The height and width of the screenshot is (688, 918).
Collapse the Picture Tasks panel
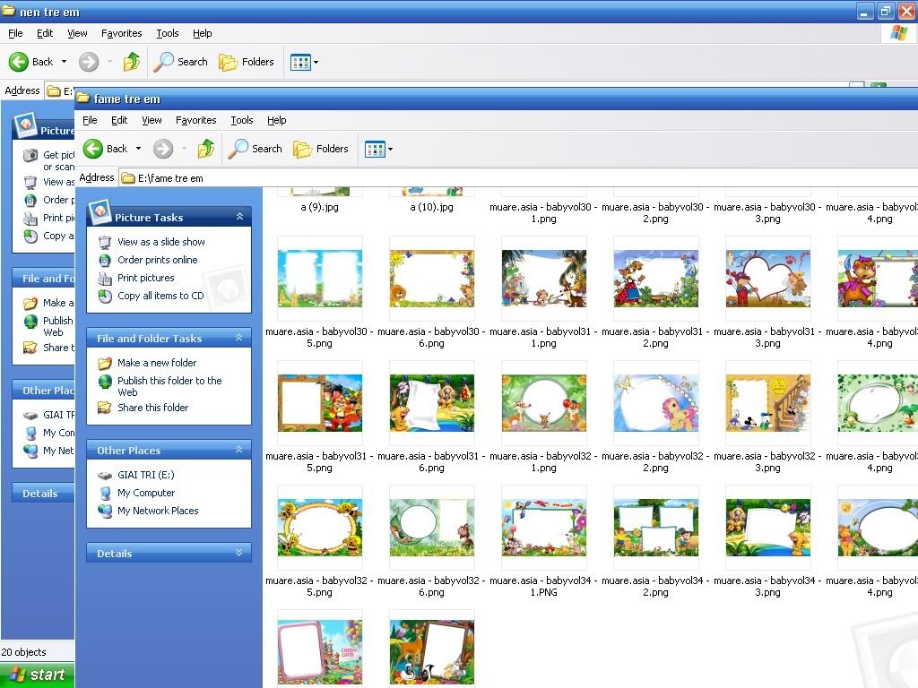pyautogui.click(x=239, y=217)
